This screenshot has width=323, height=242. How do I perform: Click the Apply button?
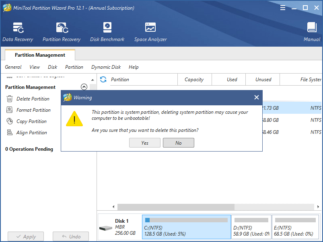pyautogui.click(x=26, y=236)
